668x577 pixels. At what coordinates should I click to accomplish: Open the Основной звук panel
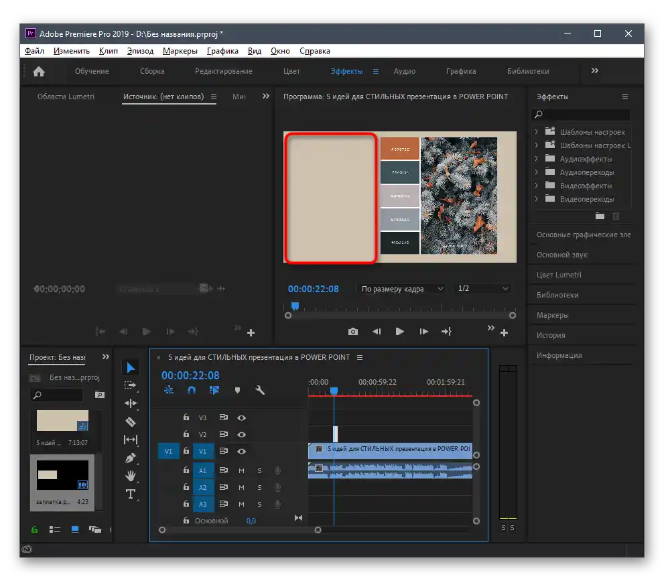561,255
